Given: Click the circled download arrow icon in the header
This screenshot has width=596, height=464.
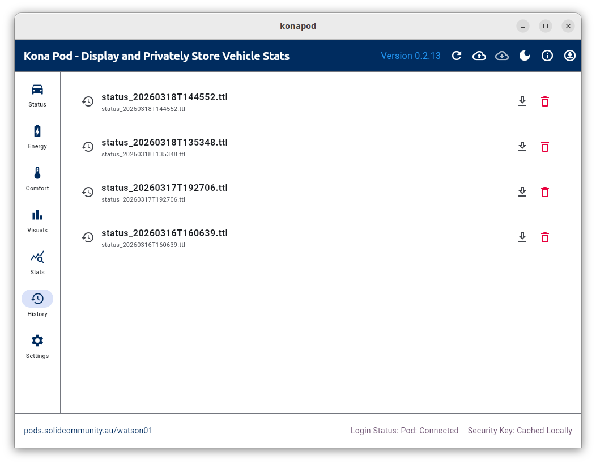Looking at the screenshot, I should [570, 56].
